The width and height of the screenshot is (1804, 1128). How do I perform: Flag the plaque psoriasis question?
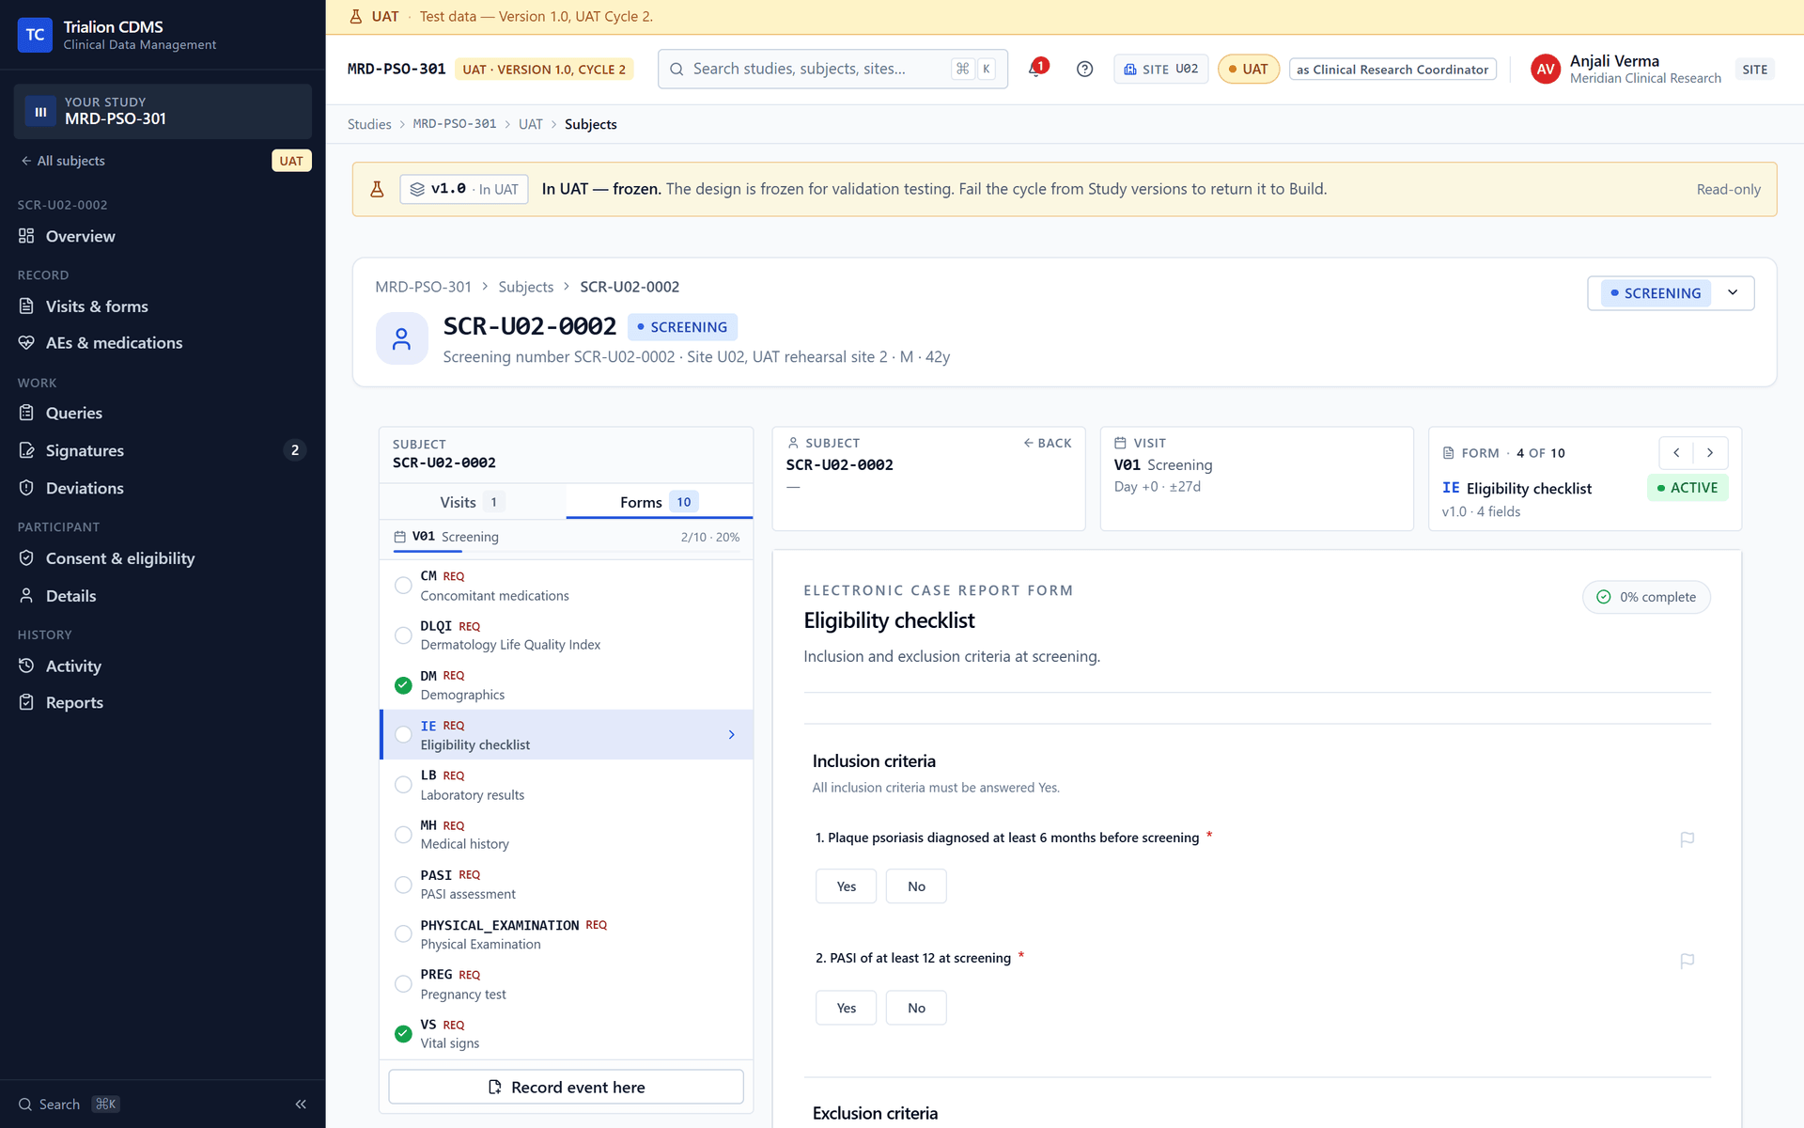click(x=1687, y=839)
